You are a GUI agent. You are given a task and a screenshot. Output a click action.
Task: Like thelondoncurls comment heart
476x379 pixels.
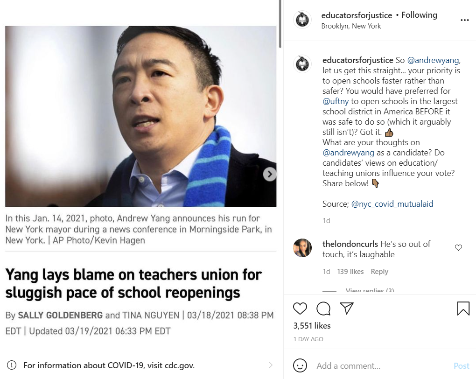point(458,247)
